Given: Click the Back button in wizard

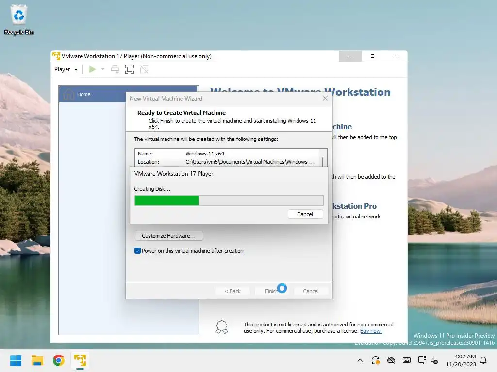Looking at the screenshot, I should [232, 291].
